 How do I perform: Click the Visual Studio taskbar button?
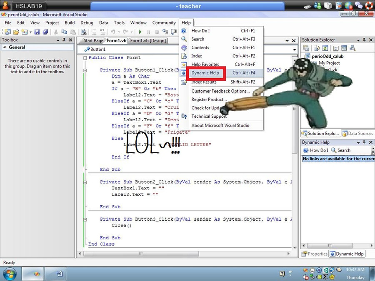click(33, 274)
